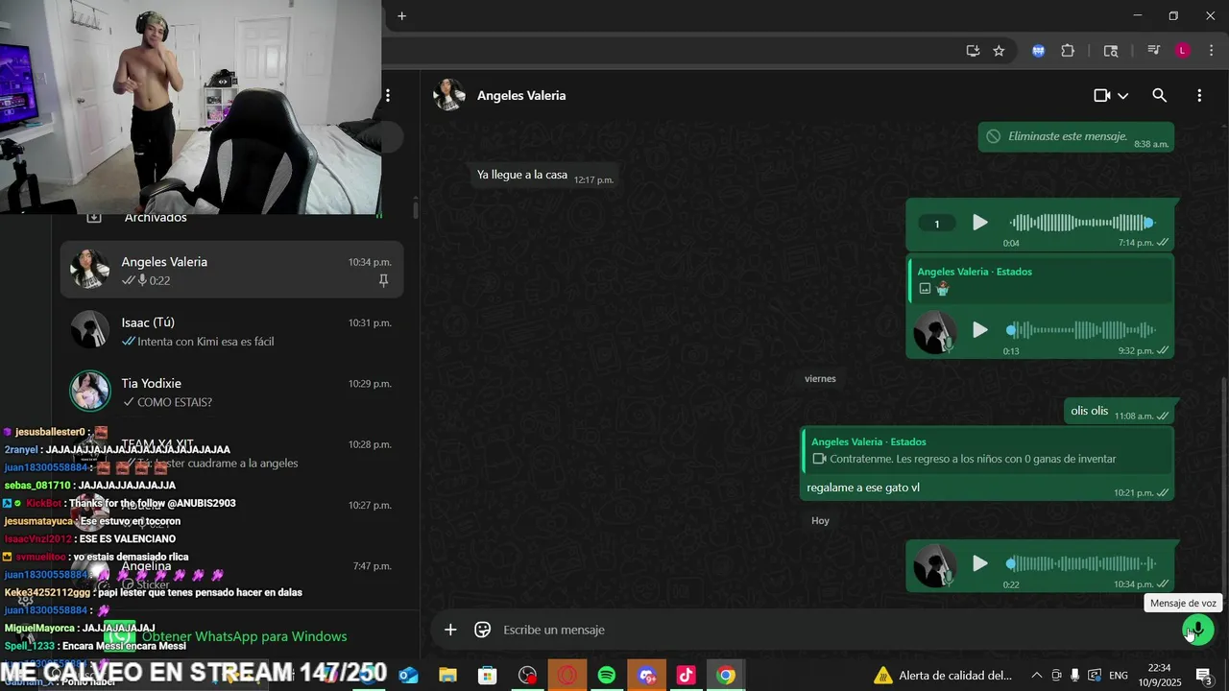Image resolution: width=1229 pixels, height=691 pixels.
Task: Play the 0:22 voice message
Action: tap(979, 563)
